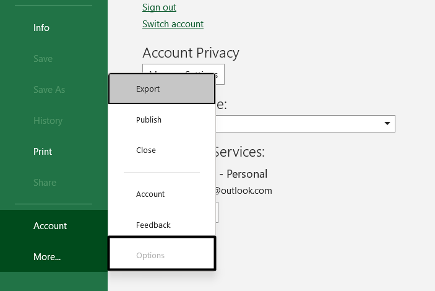
Task: Select Save in the green sidebar
Action: tap(43, 59)
